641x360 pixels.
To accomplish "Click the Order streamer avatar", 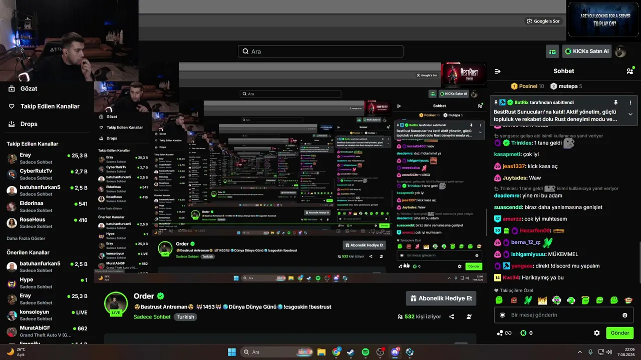I will click(116, 304).
